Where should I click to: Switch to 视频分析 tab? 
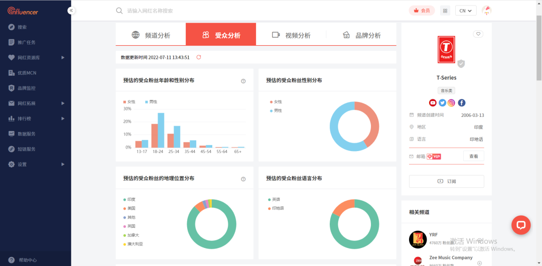pos(291,35)
